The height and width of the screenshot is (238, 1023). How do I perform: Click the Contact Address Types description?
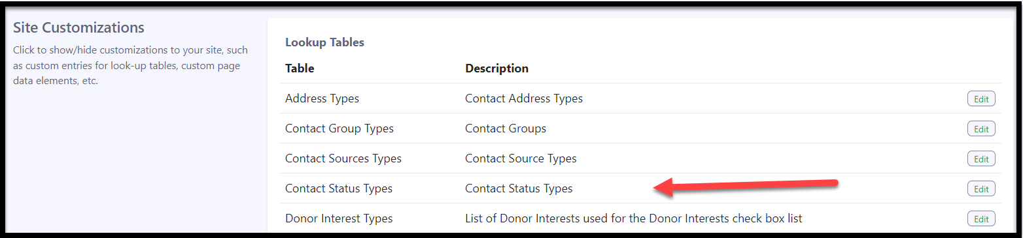click(524, 98)
